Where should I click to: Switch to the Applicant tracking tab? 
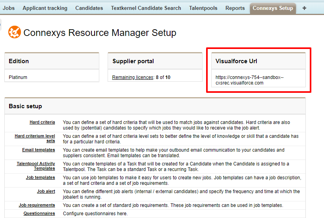(45, 8)
